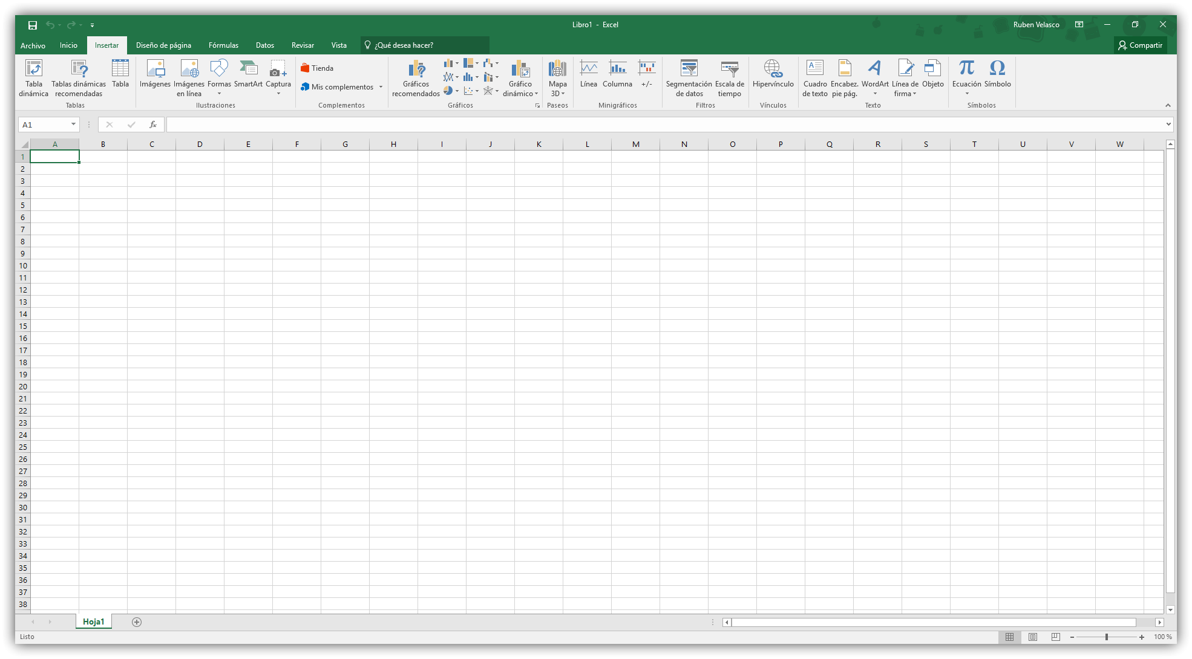Switch to Page Layout view in status bar
The width and height of the screenshot is (1192, 659).
point(1033,637)
